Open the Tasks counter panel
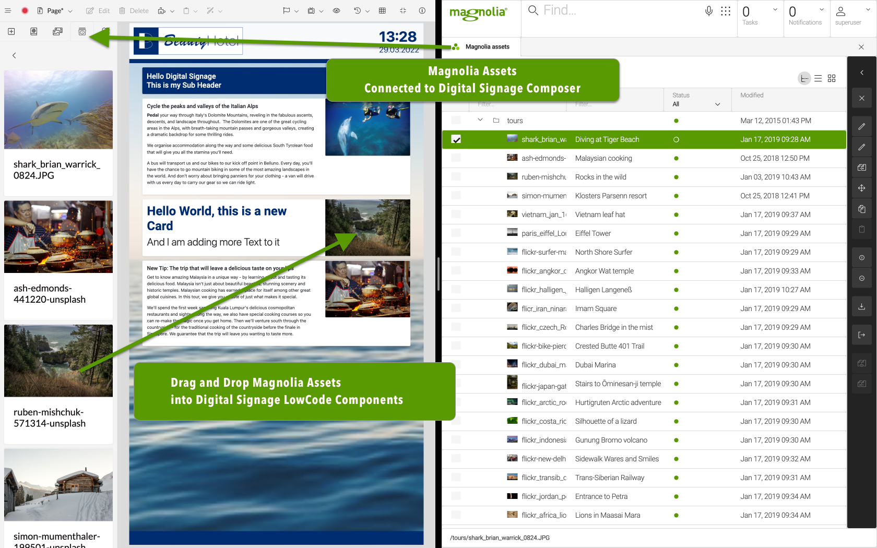877x548 pixels. point(760,16)
